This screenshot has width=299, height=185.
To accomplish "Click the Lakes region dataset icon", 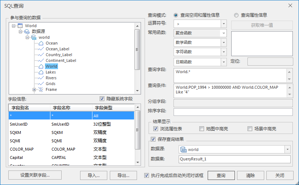I will pos(41,72).
